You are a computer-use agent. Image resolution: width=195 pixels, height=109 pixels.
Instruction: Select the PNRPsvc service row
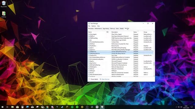pyautogui.click(x=121, y=36)
